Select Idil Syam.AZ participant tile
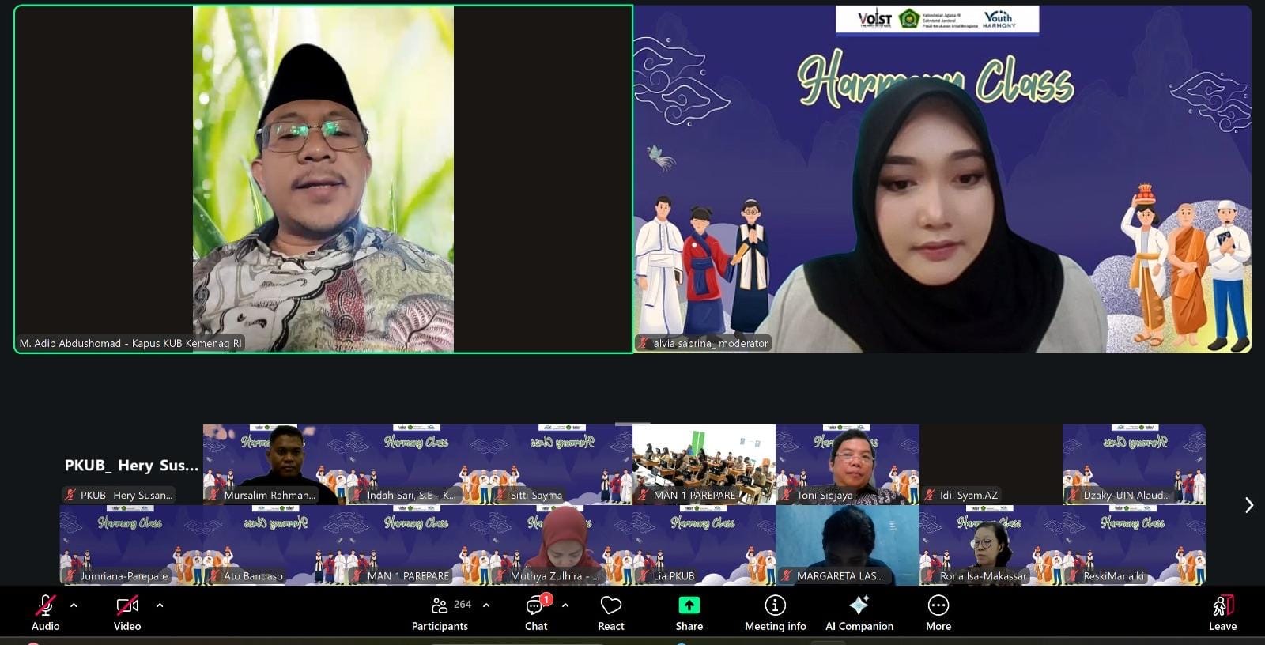The image size is (1265, 645). point(991,465)
